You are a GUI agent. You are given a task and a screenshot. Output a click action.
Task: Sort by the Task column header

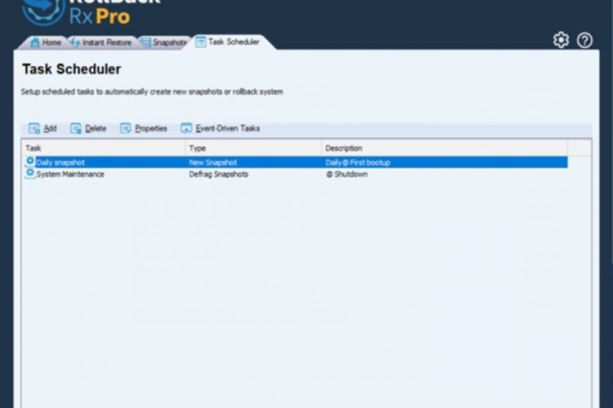pos(104,148)
